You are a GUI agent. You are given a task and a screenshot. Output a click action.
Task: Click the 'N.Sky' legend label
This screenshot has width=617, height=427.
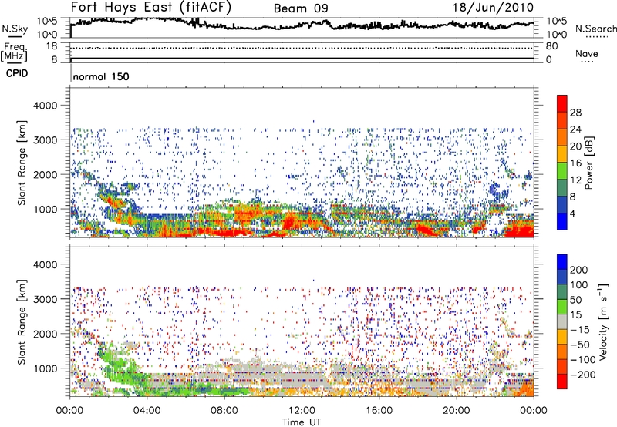[15, 29]
